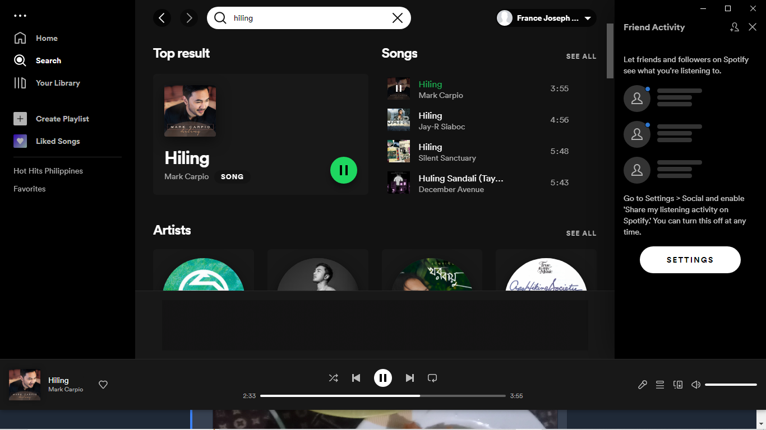Click the 3:55 duration of Mark Carpio's Hiling
This screenshot has width=766, height=430.
pyautogui.click(x=560, y=88)
